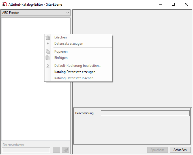Click the ellipsis button next to Datensatzformat field
The height and width of the screenshot is (155, 193).
(x=57, y=150)
